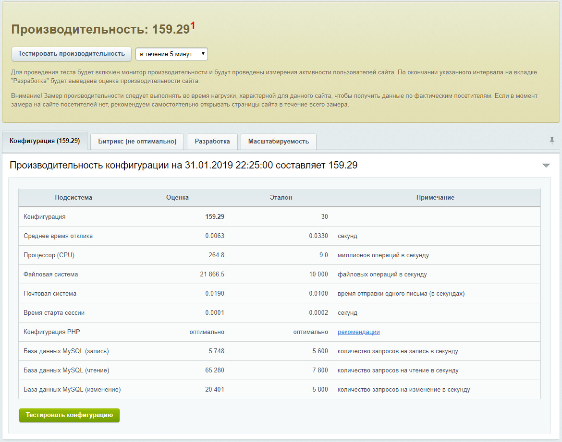Click the Подсистема column header
This screenshot has width=562, height=442.
[x=73, y=197]
